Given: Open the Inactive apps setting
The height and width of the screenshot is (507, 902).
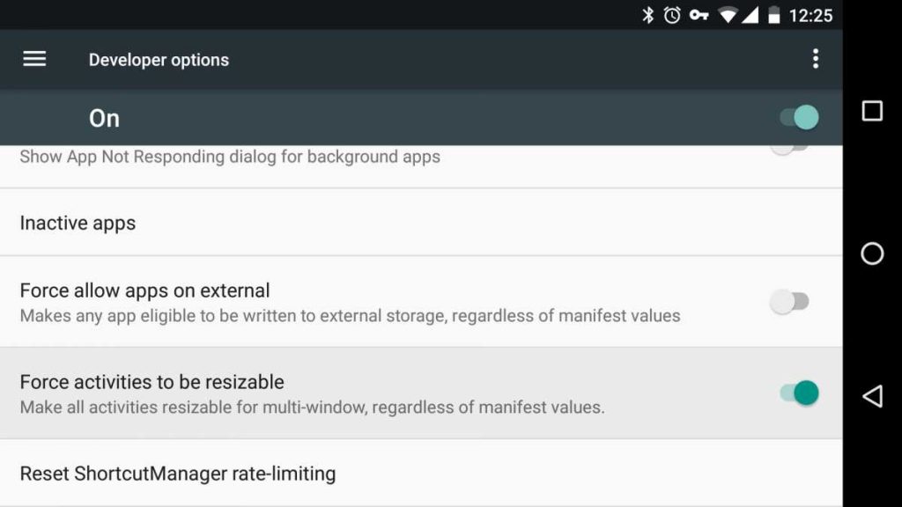Looking at the screenshot, I should [x=78, y=223].
